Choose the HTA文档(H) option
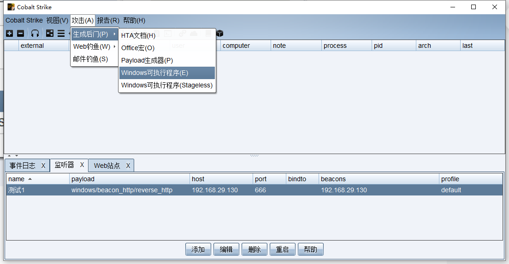Screen dimensions: 509x264 167,35
